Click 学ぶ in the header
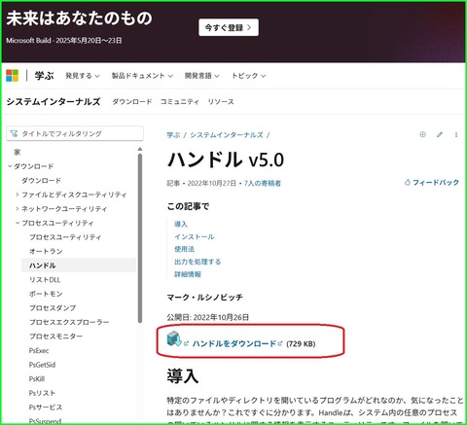The width and height of the screenshot is (467, 425). point(44,76)
